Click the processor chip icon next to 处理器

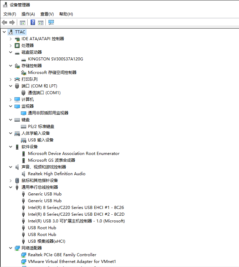point(17,46)
